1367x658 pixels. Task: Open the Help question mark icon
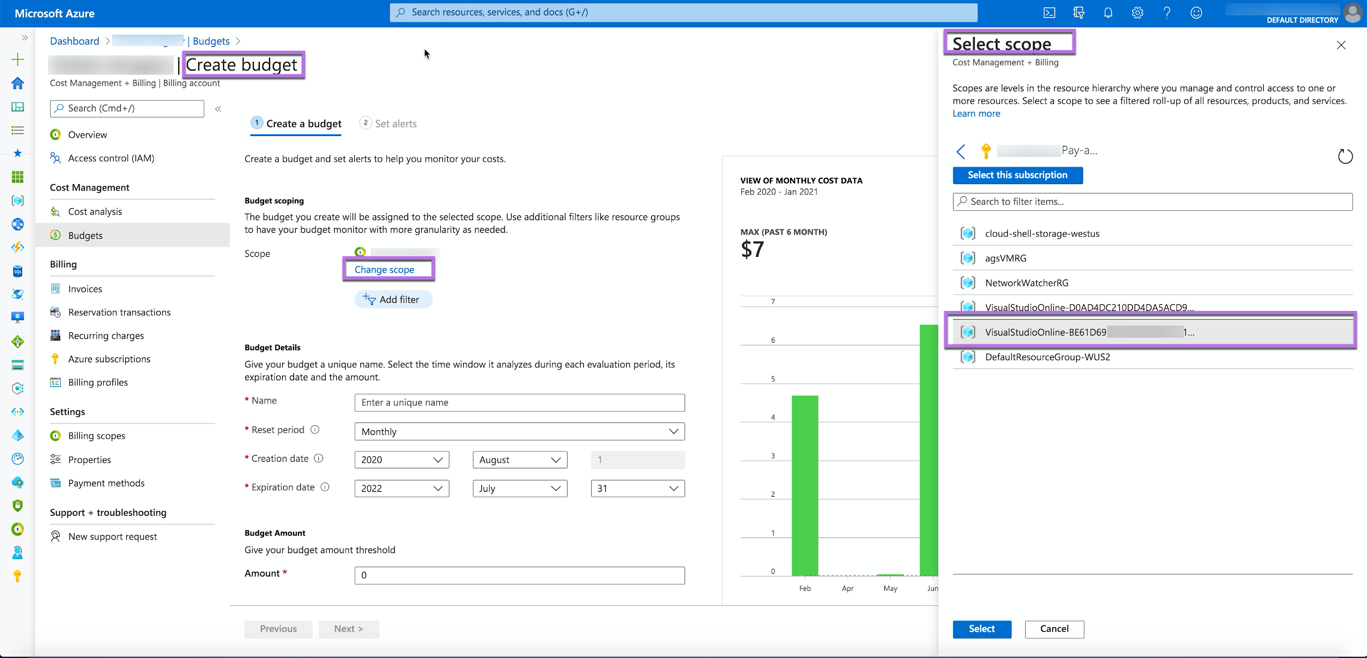1167,13
